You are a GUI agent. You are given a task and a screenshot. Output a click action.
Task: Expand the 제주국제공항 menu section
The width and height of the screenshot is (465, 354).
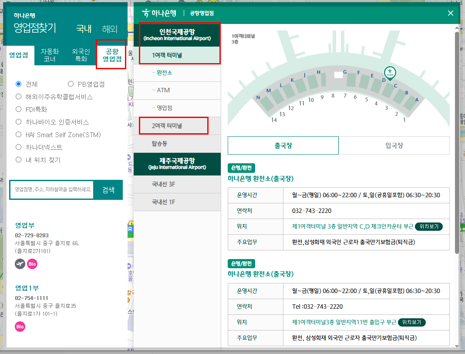pos(177,164)
